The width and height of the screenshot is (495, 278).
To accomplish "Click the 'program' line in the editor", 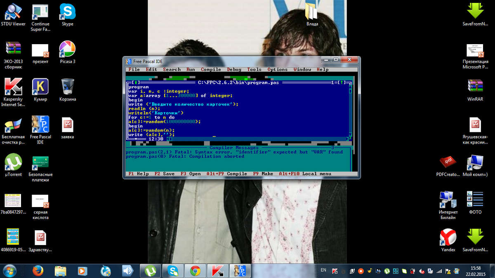I will point(139,87).
